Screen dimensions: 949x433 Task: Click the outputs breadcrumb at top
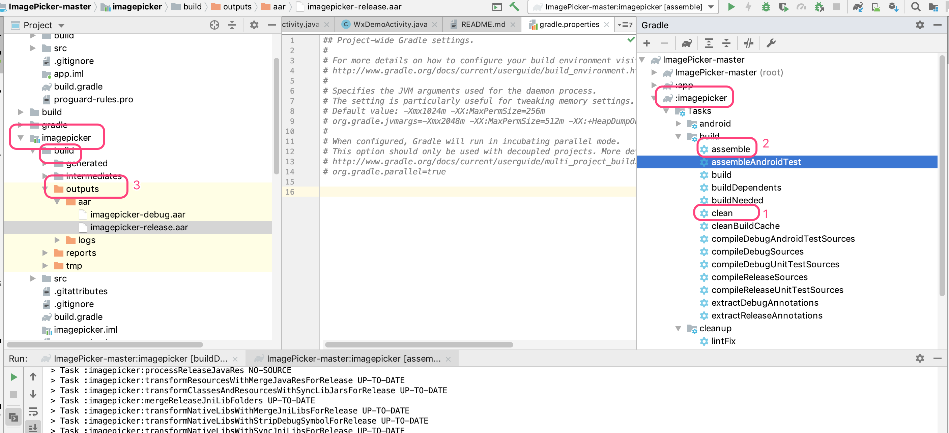tap(231, 7)
